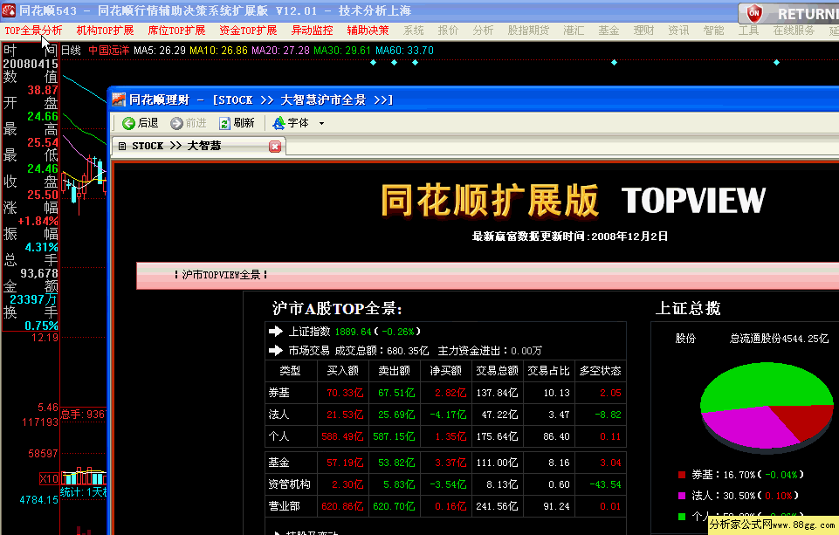Open the 分析 menu
The image size is (839, 535).
[x=483, y=31]
